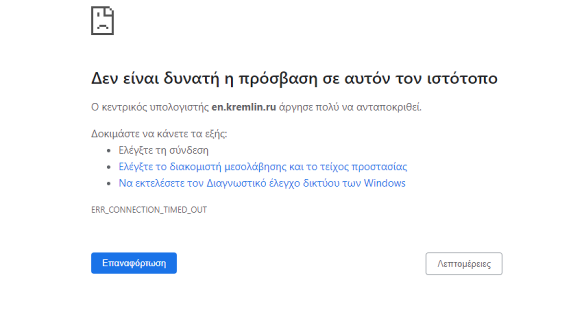Run the Windows network diagnostics link
The height and width of the screenshot is (328, 584).
[262, 183]
